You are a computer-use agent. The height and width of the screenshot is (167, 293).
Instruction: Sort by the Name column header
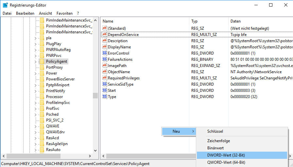pyautogui.click(x=145, y=21)
